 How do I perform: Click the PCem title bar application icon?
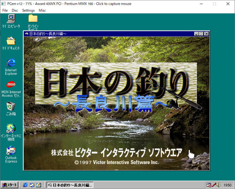point(3,4)
